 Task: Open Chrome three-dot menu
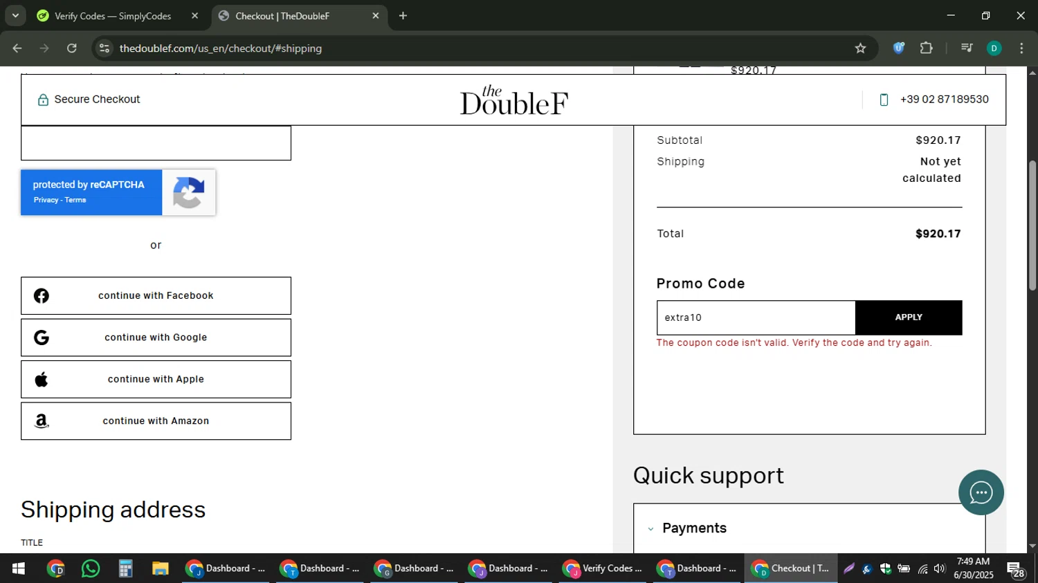click(x=1021, y=48)
